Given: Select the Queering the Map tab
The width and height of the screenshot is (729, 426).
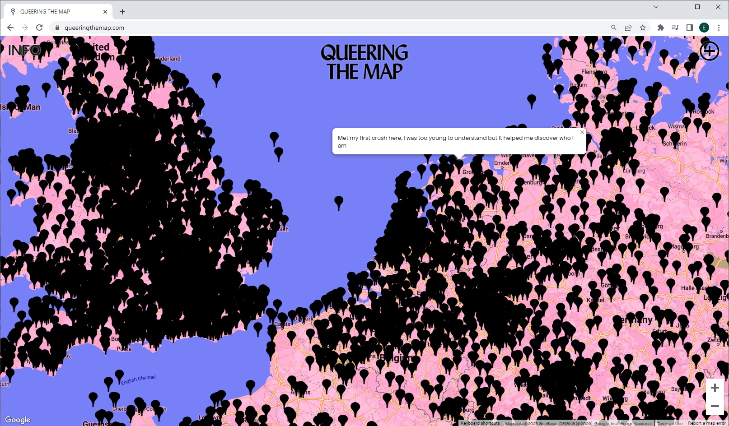Looking at the screenshot, I should tap(54, 12).
